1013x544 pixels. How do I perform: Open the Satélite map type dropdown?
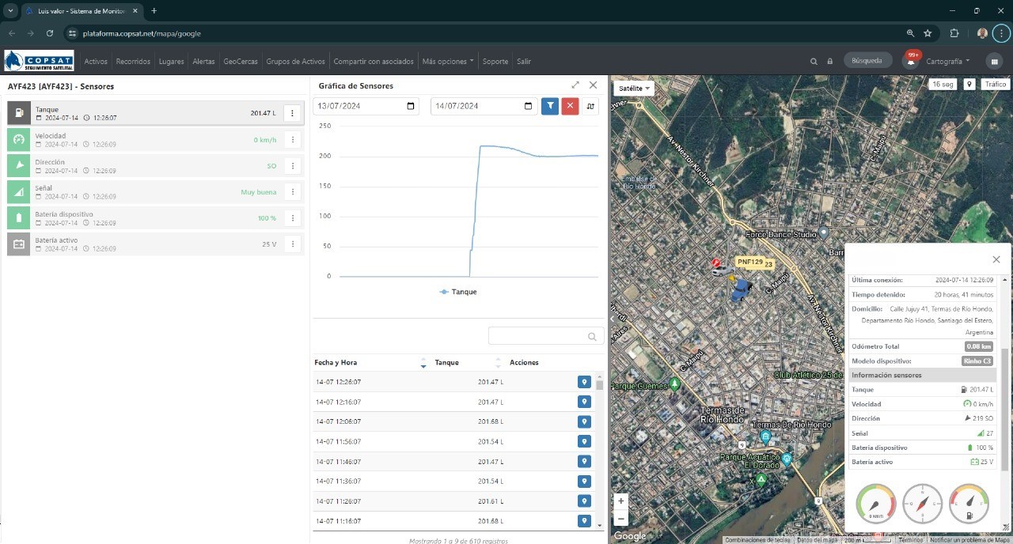632,88
